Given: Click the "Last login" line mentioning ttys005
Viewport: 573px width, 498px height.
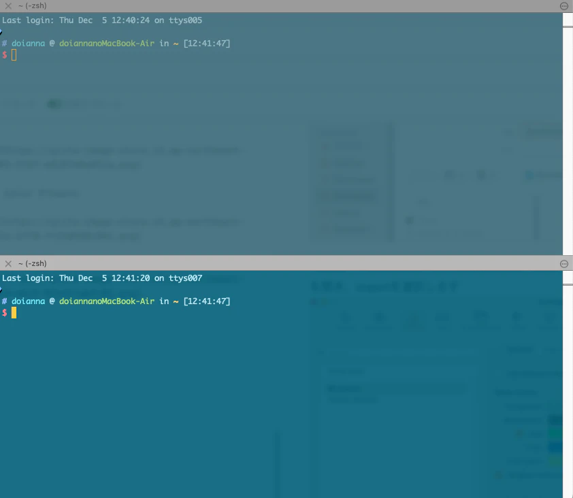Looking at the screenshot, I should click(x=102, y=20).
